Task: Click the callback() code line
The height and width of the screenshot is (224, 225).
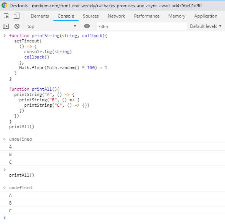Action: pos(37,57)
